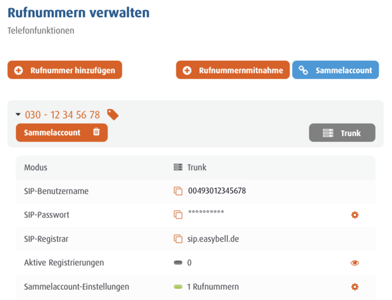Open Sammelaccount-Einstellungen gear icon
This screenshot has height=300, width=392.
355,287
